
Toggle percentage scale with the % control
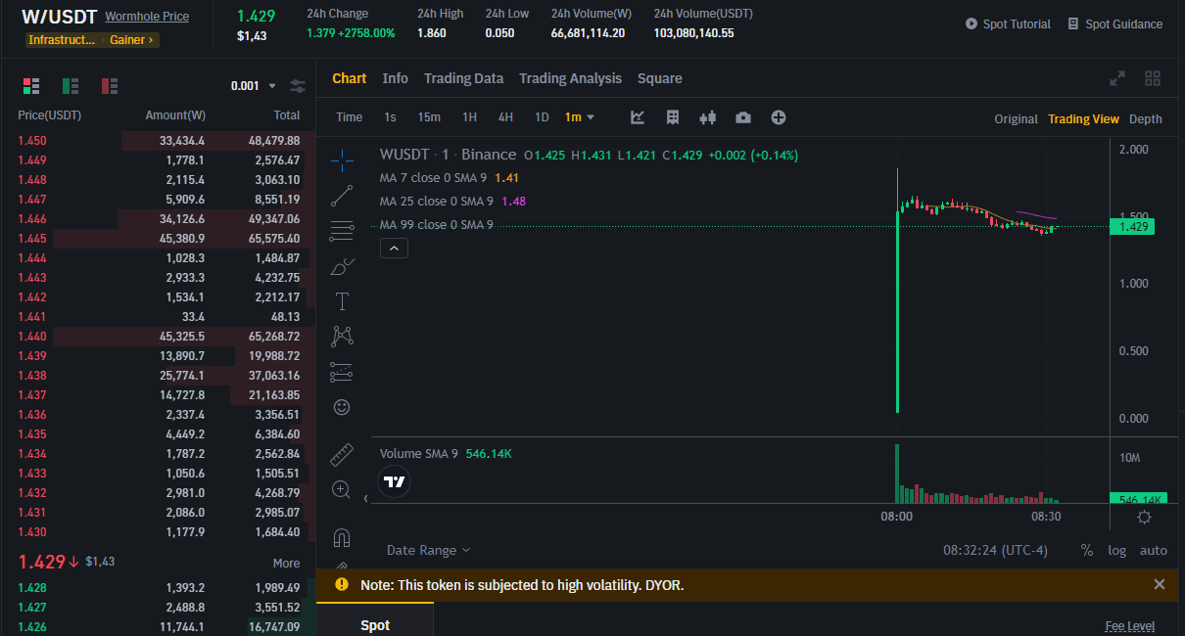pyautogui.click(x=1087, y=550)
